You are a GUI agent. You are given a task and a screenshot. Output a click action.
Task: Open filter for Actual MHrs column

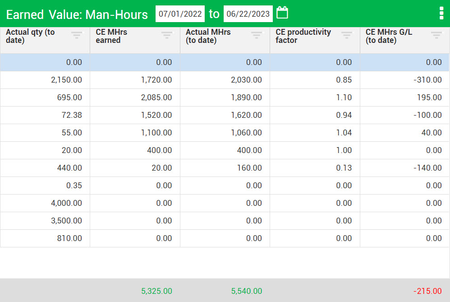click(x=257, y=34)
